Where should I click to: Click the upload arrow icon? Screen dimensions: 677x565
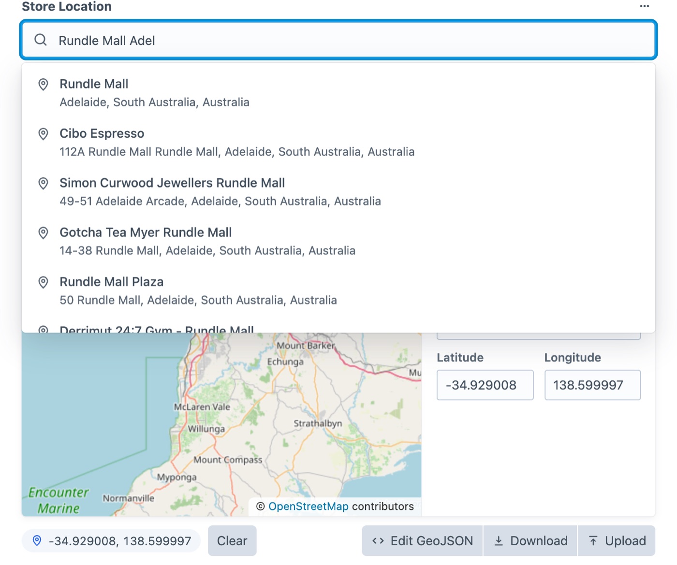point(593,541)
